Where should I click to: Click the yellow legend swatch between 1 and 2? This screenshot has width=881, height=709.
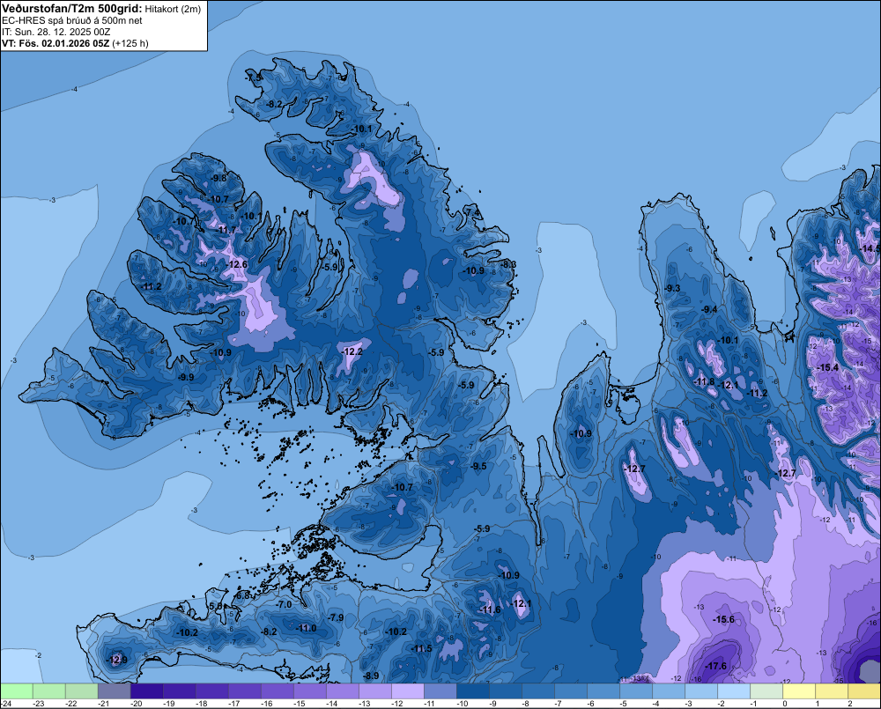(x=832, y=691)
